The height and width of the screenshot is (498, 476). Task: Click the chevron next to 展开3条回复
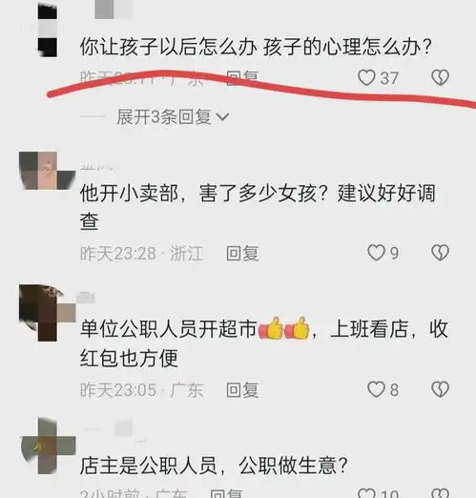coord(222,117)
